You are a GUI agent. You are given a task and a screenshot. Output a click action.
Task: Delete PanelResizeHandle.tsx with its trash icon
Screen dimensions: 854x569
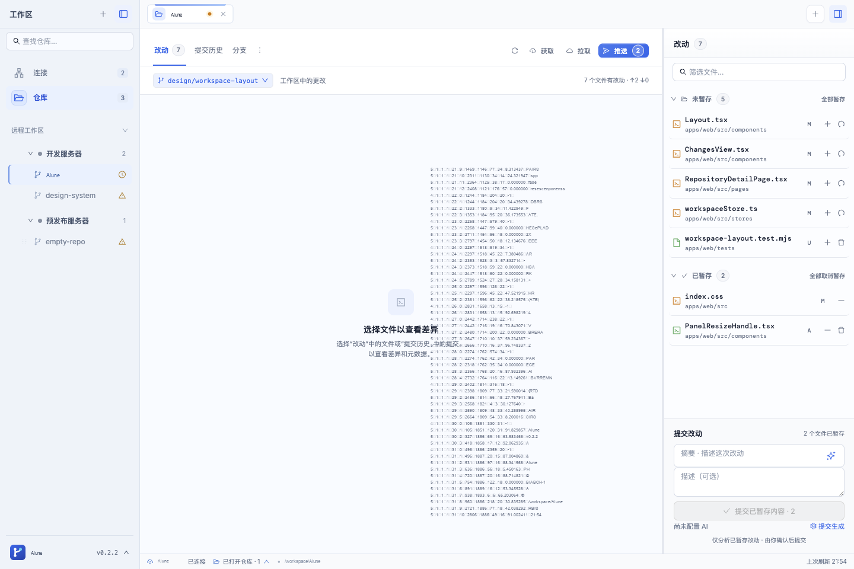click(841, 330)
